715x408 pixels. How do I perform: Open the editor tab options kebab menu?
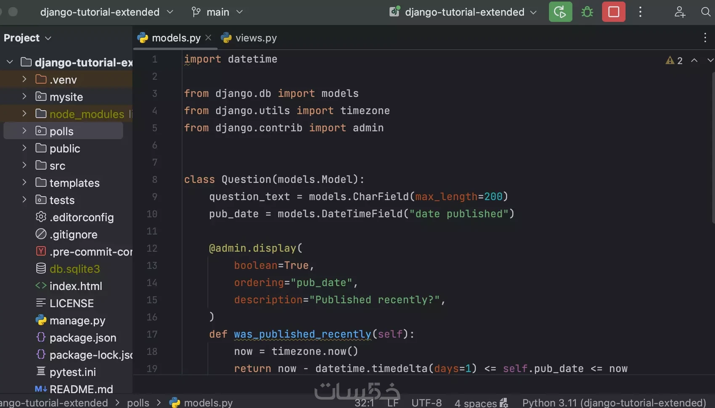pyautogui.click(x=704, y=37)
